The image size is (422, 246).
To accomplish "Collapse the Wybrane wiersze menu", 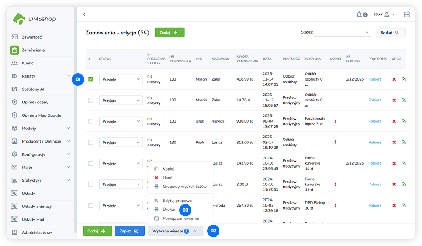I will point(175,231).
